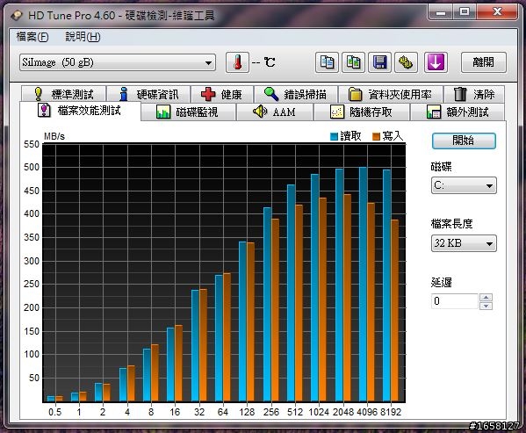The width and height of the screenshot is (526, 433).
Task: Open the 隨機存取 random access tab
Action: pyautogui.click(x=361, y=112)
